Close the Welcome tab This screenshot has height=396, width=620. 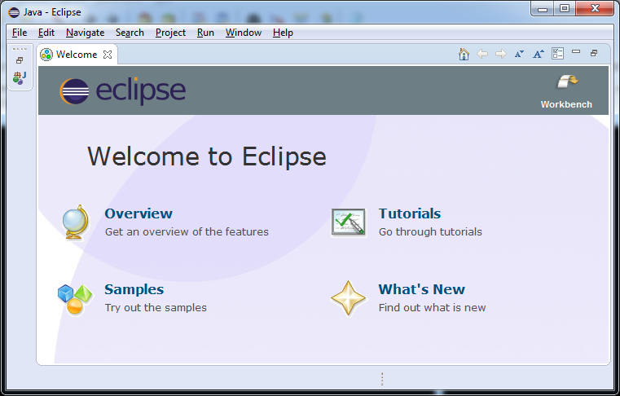108,55
